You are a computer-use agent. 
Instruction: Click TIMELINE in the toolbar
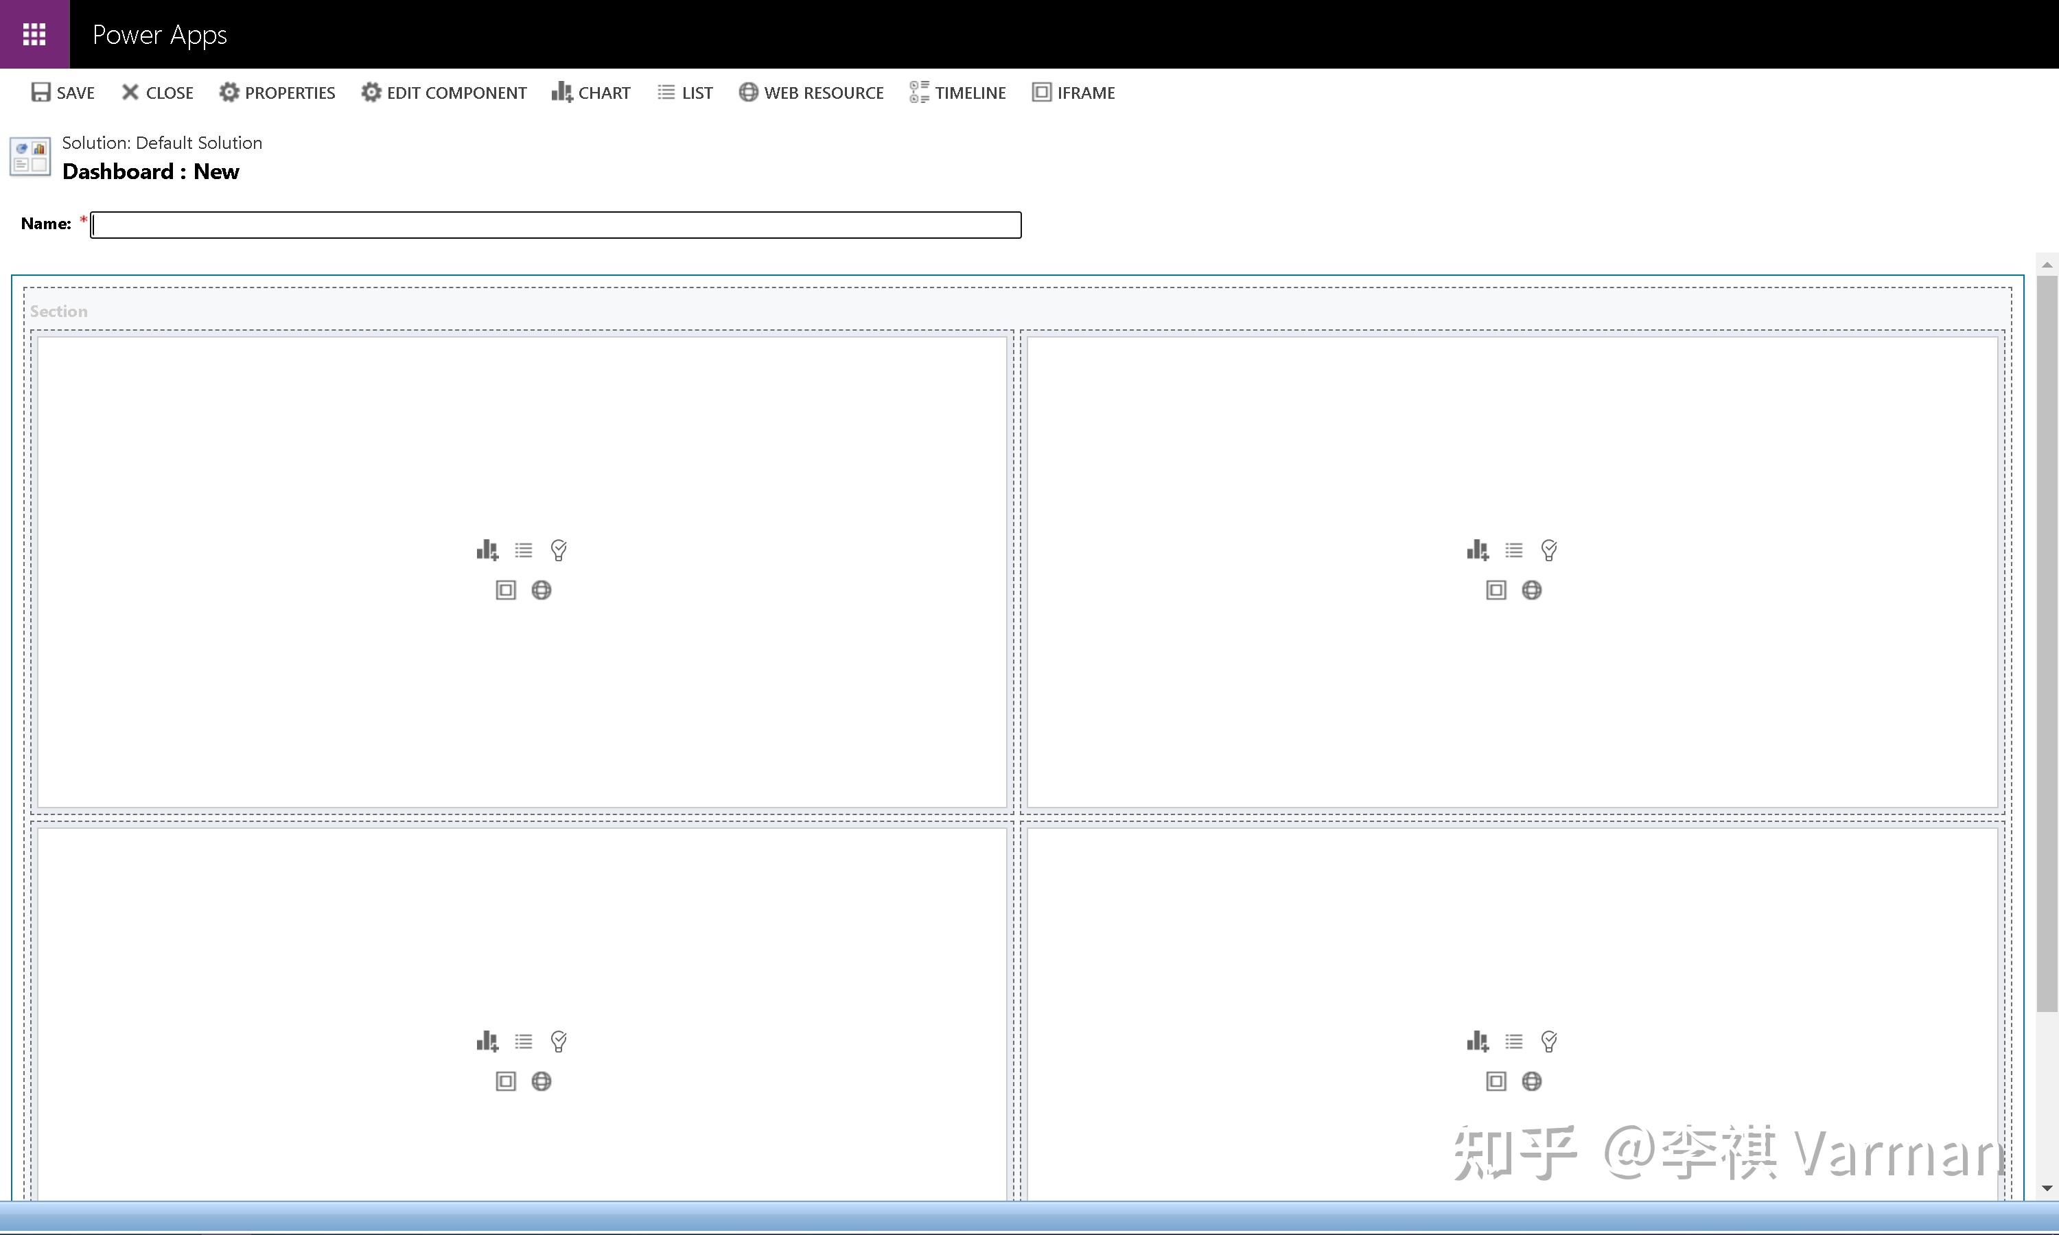[958, 93]
